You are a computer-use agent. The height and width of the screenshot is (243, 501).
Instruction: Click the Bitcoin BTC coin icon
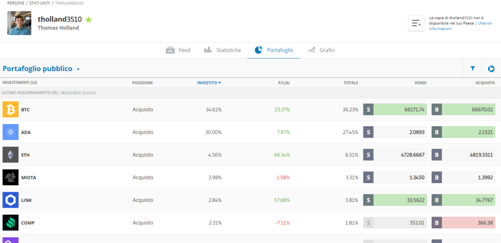coord(11,110)
